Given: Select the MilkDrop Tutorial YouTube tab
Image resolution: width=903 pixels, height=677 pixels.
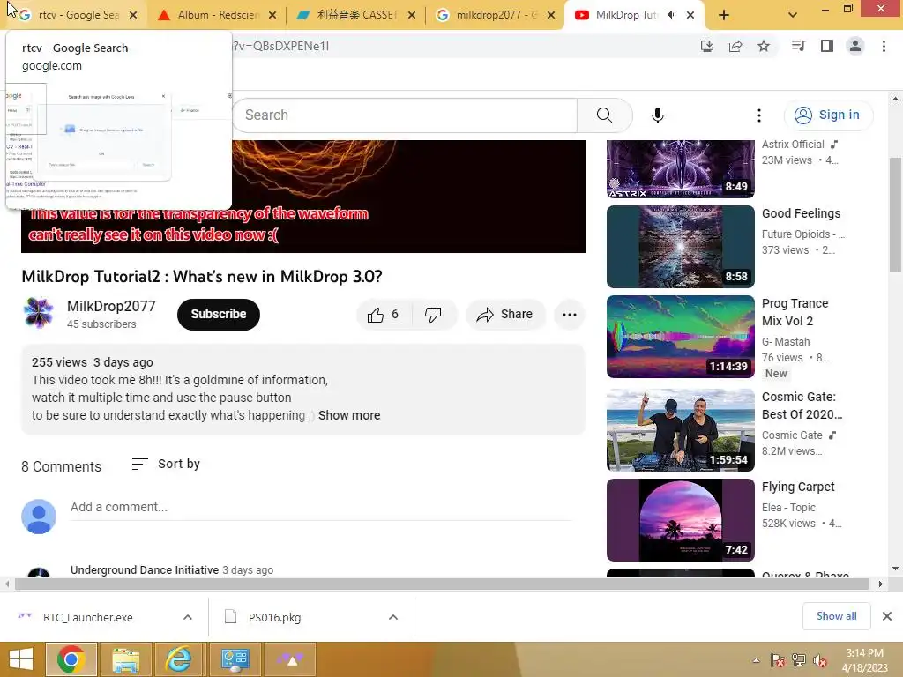Looking at the screenshot, I should click(x=625, y=15).
